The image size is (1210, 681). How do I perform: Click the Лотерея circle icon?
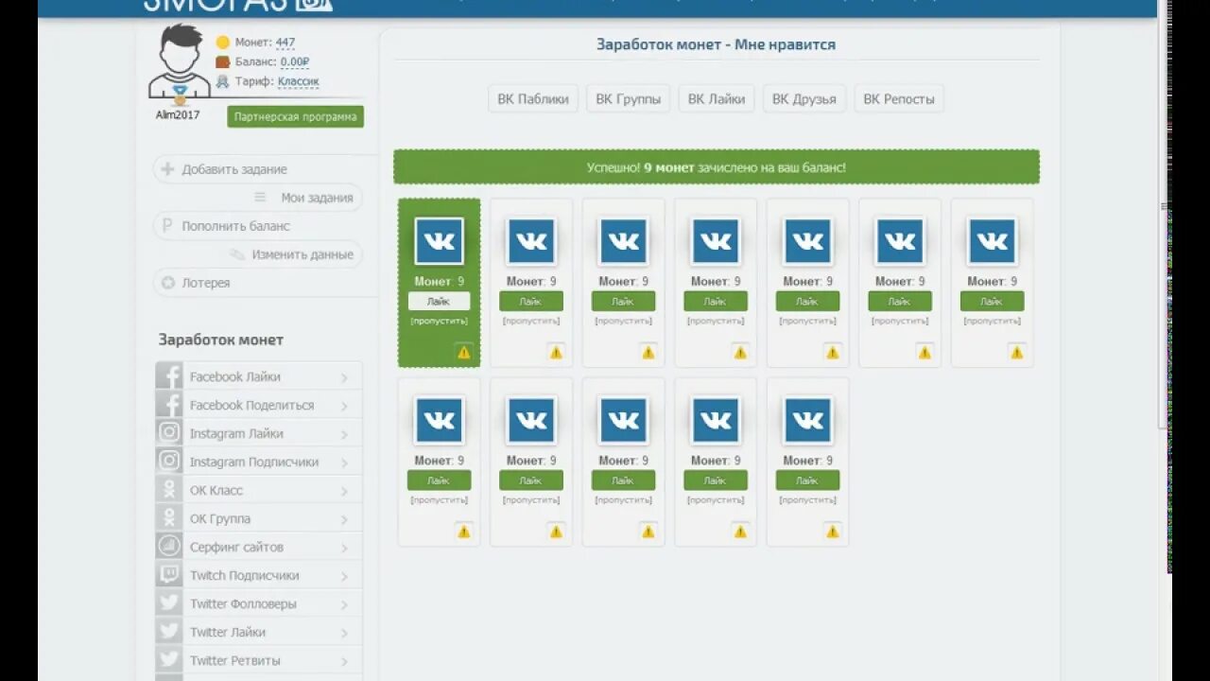[x=167, y=283]
